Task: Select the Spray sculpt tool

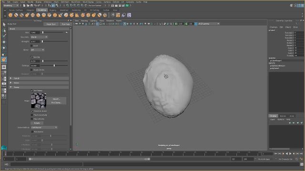Action: click(x=50, y=15)
